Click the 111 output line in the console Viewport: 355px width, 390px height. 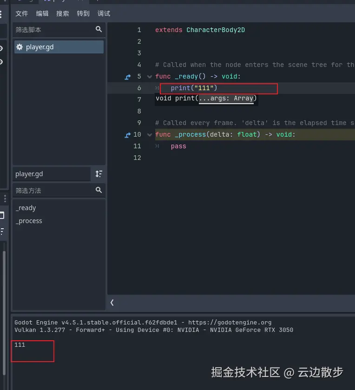[x=20, y=345]
